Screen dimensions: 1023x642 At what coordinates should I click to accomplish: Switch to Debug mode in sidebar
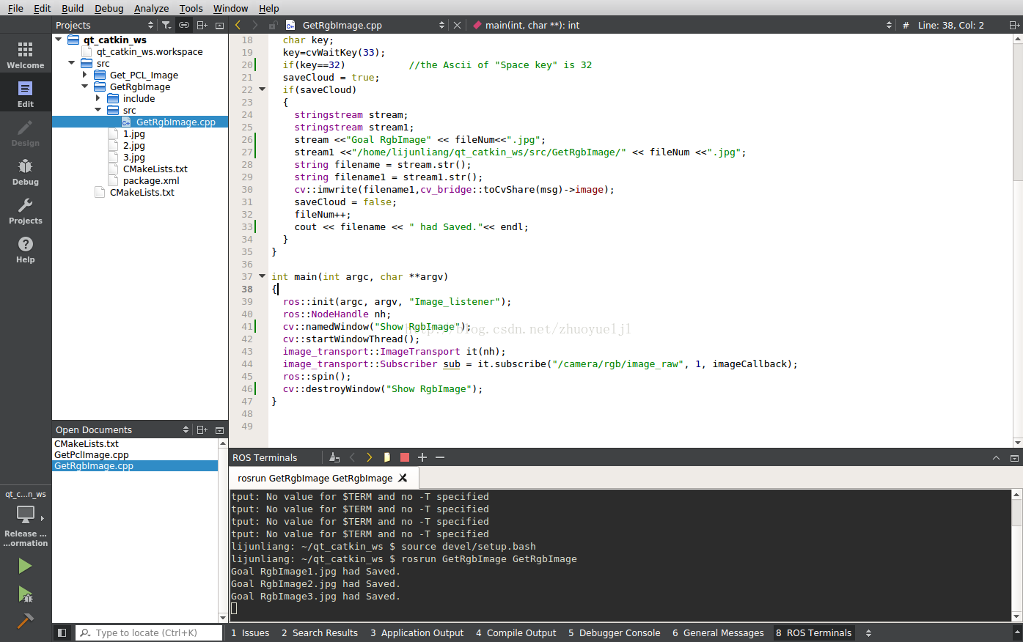coord(25,172)
